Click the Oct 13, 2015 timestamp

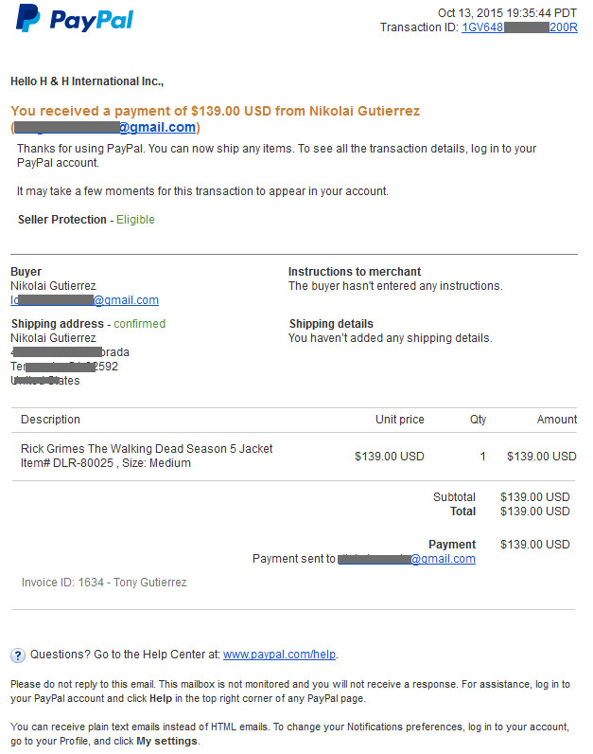tap(507, 13)
